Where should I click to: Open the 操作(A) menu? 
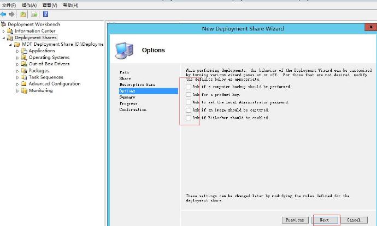pos(29,5)
